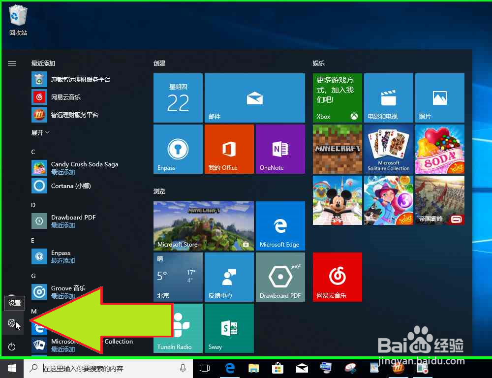Open Mail from the taskbar
This screenshot has width=492, height=378.
[x=302, y=368]
